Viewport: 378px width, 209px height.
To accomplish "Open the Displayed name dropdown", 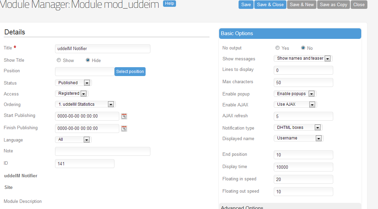I will point(298,138).
